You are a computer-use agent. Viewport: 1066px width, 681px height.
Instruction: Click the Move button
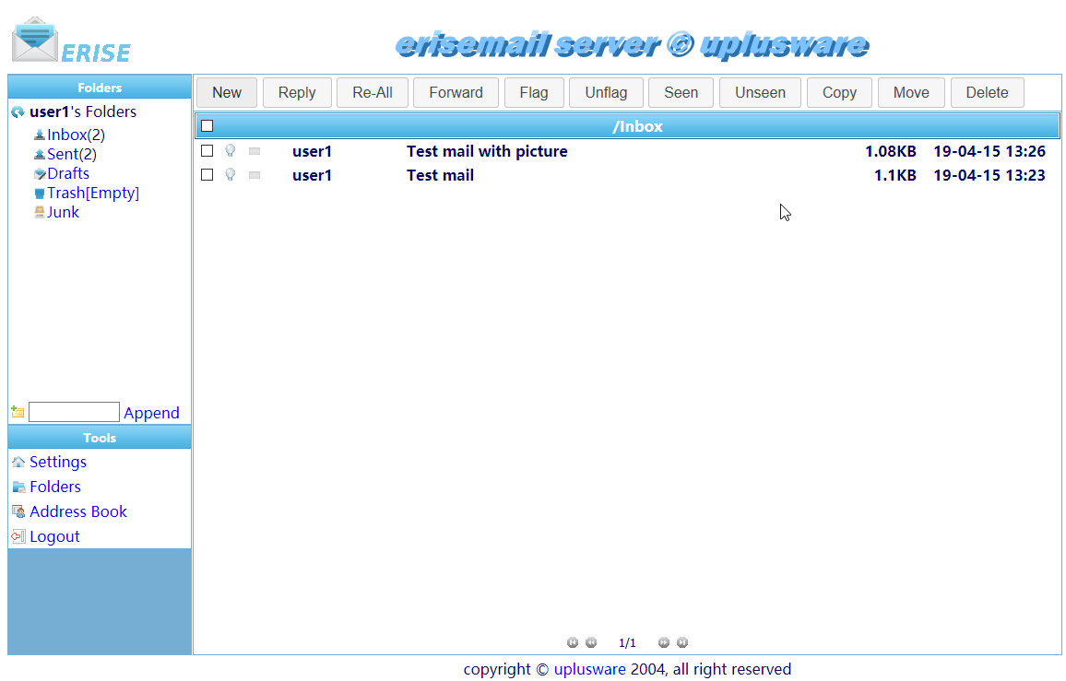click(912, 92)
